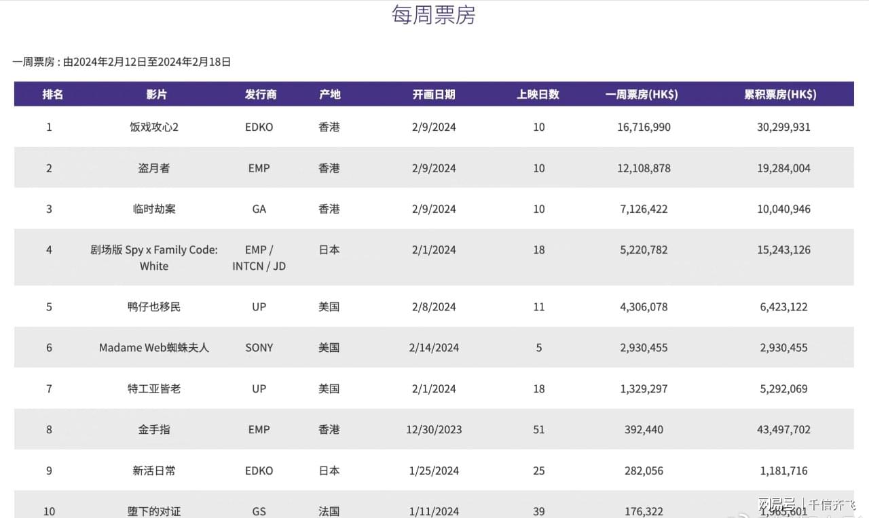Click distributor EDKO in 饭戏攻心2 row
This screenshot has height=518, width=869.
pos(259,127)
